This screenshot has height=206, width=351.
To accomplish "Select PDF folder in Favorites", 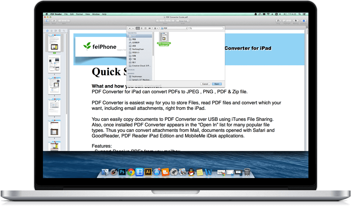I will [x=140, y=36].
